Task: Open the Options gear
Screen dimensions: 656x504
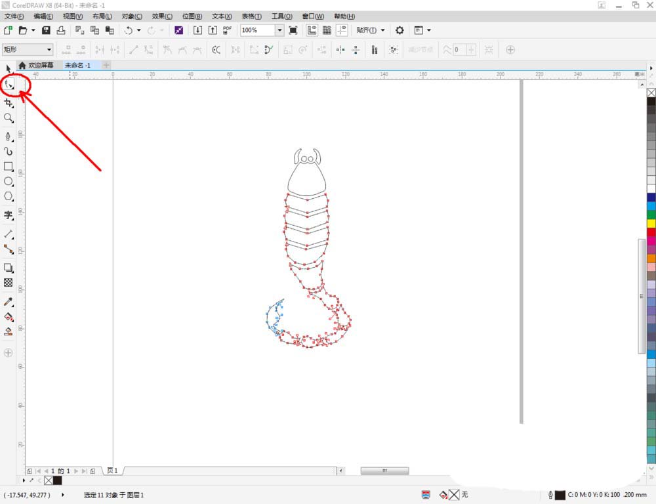Action: (x=400, y=30)
